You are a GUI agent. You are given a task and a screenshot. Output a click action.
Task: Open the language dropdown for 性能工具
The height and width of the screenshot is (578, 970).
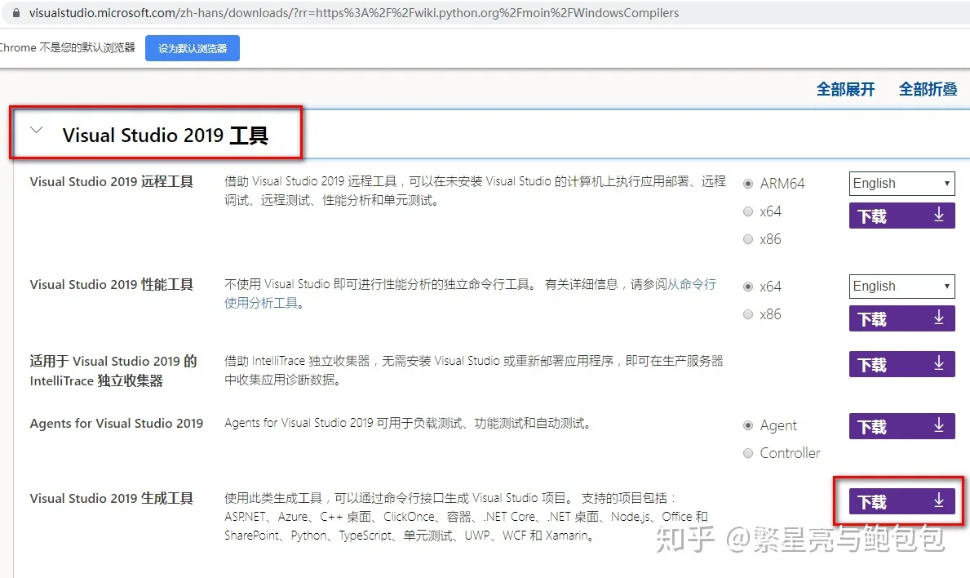pos(901,286)
